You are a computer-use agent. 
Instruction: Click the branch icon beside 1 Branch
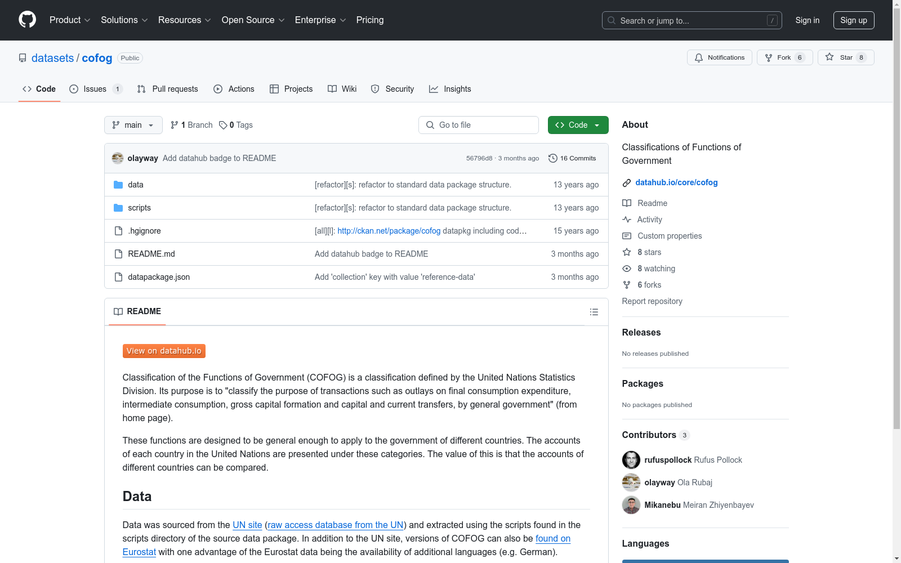coord(175,125)
